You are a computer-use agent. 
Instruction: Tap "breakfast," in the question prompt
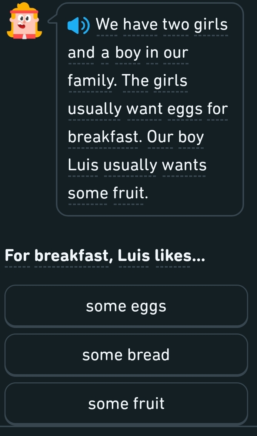coord(73,256)
